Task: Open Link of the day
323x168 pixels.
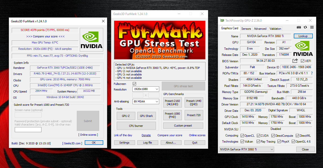Action: (x=123, y=135)
